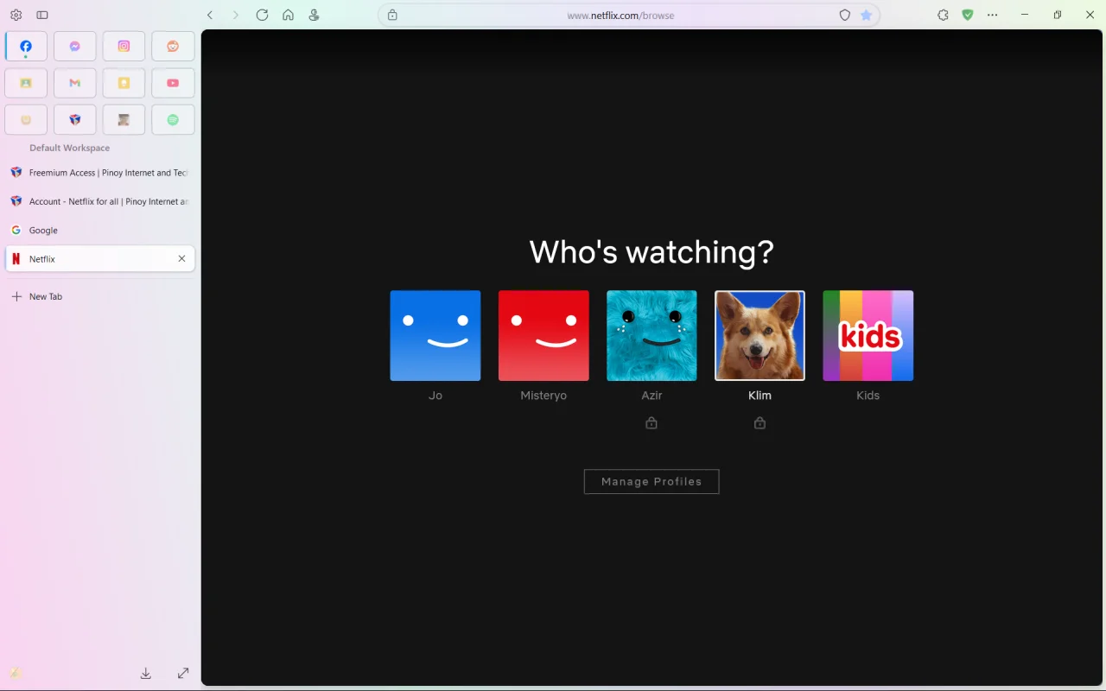Viewport: 1106px width, 691px height.
Task: Click the Kids profile name label
Action: 868,396
